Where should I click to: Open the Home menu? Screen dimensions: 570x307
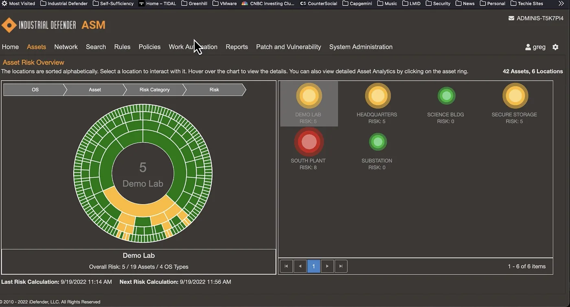click(10, 47)
